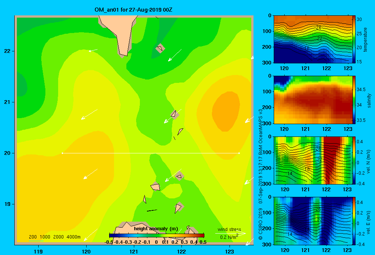Click the temperature color bar

point(354,39)
